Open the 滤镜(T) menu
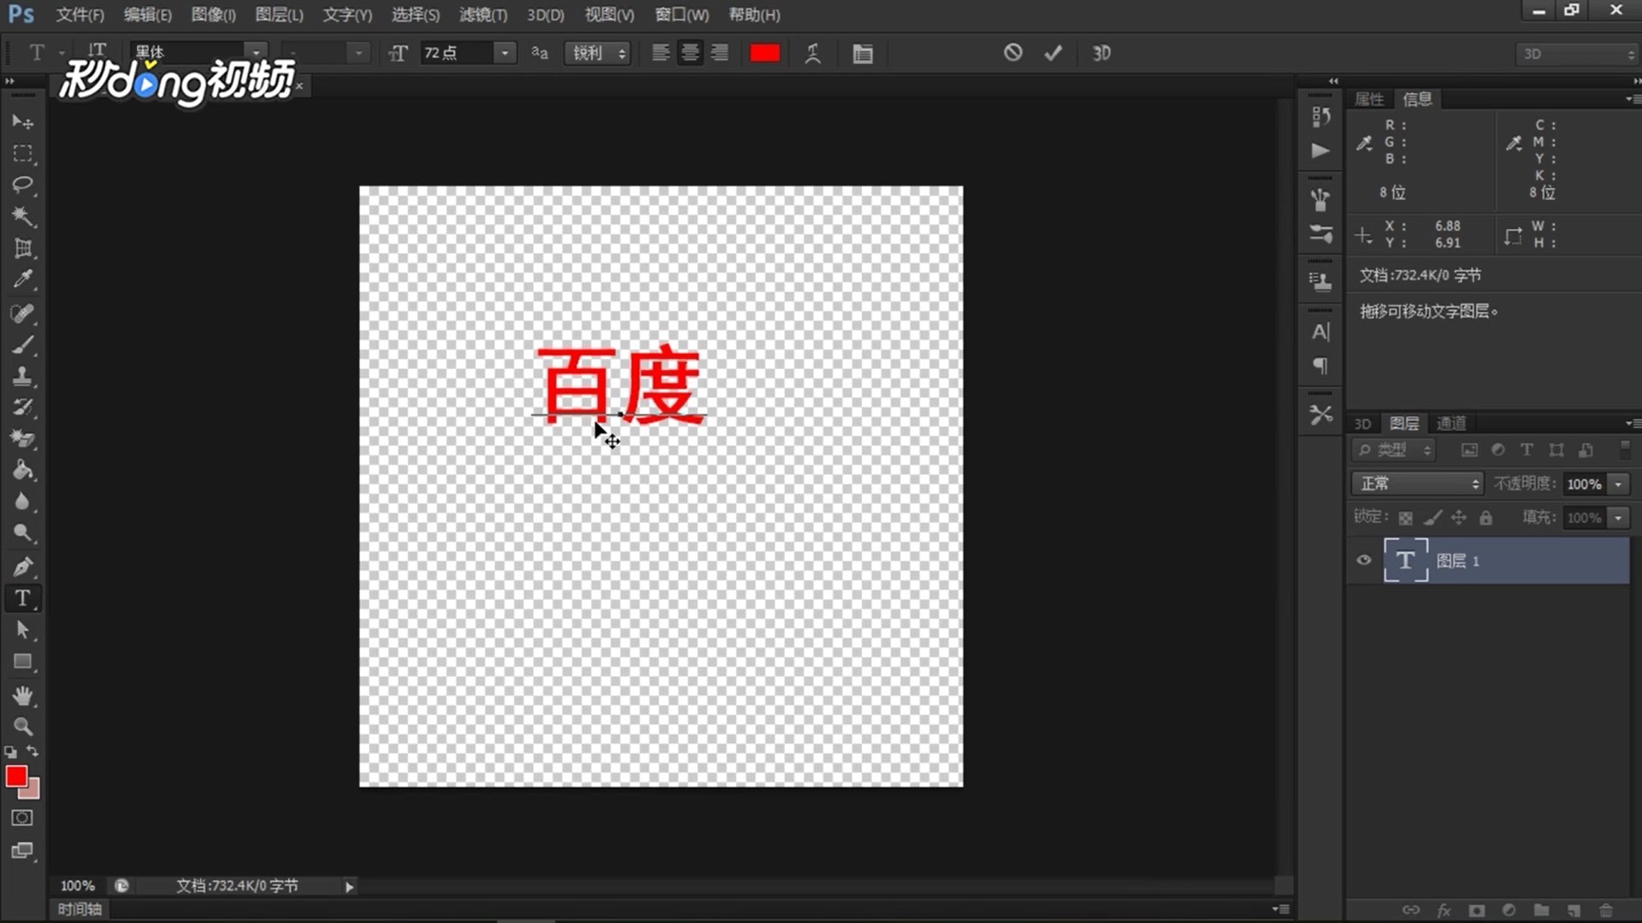The image size is (1642, 923). (x=482, y=15)
